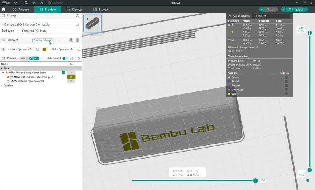Open filament settings gear icon
Image resolution: width=315 pixels, height=190 pixels.
click(78, 40)
